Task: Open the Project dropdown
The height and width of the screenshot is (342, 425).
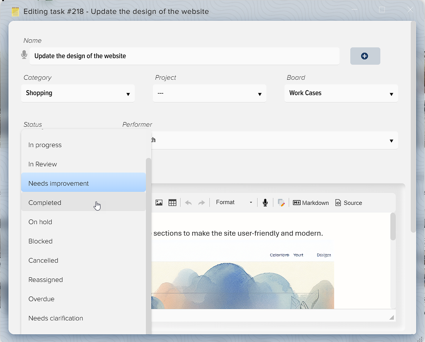Action: [x=209, y=93]
